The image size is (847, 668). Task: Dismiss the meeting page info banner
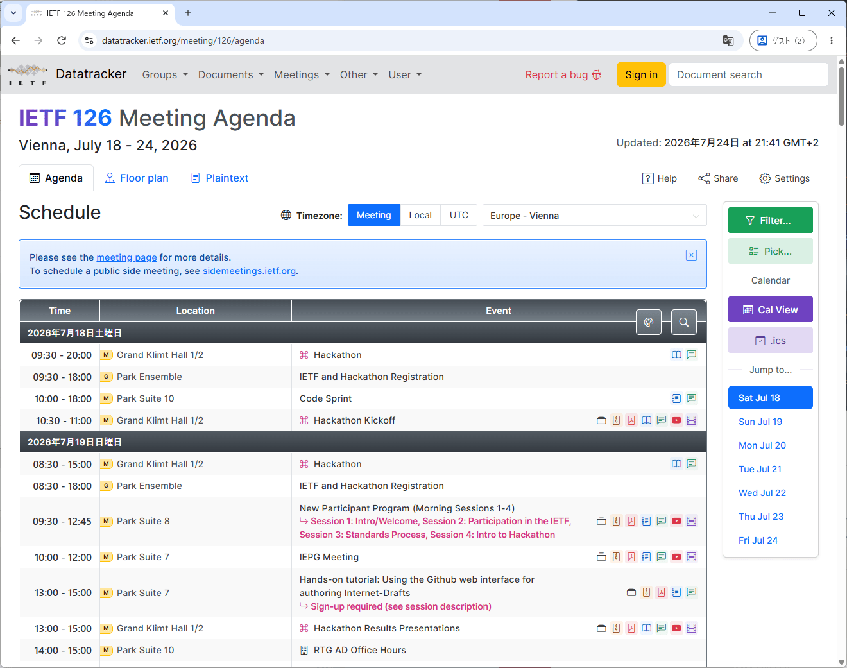tap(692, 255)
